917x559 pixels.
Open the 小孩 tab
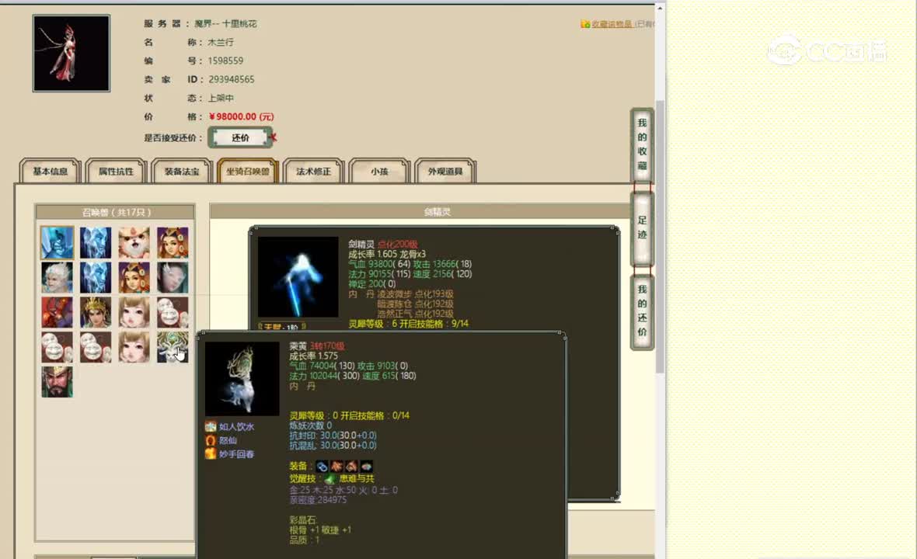379,171
